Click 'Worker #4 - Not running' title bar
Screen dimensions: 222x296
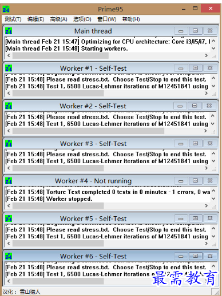click(x=93, y=181)
